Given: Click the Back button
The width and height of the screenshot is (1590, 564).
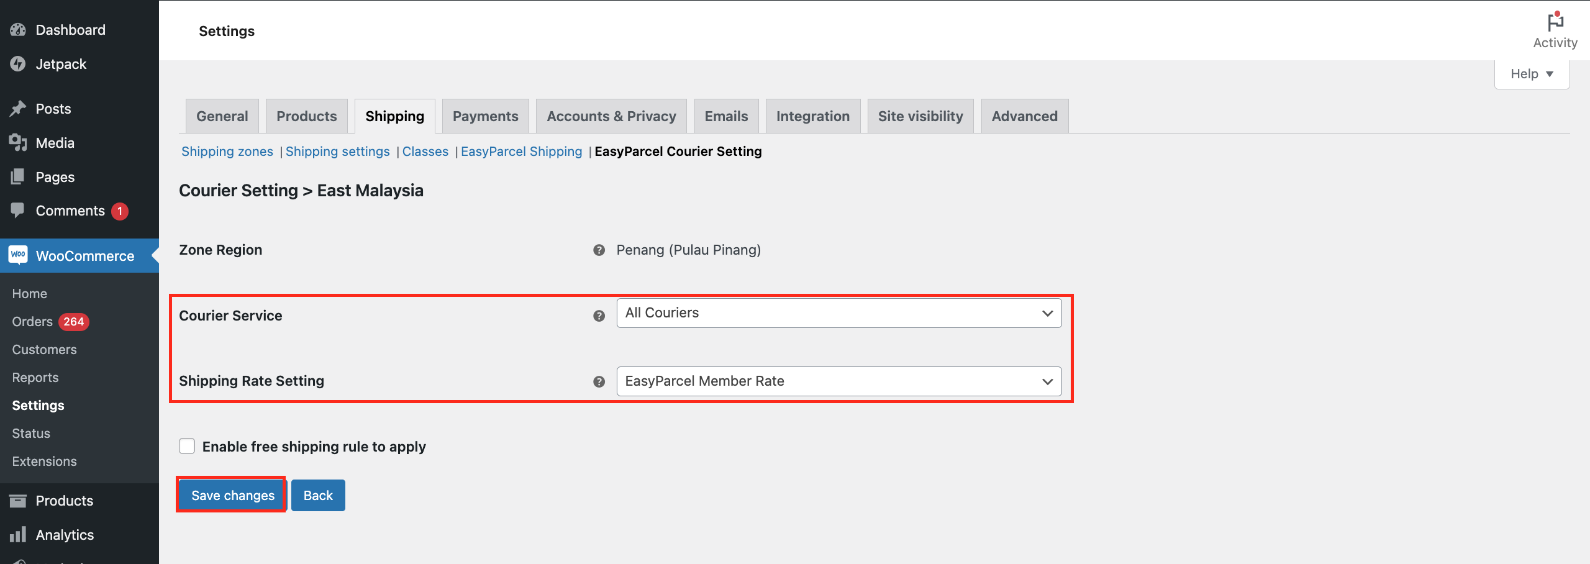Looking at the screenshot, I should 318,495.
